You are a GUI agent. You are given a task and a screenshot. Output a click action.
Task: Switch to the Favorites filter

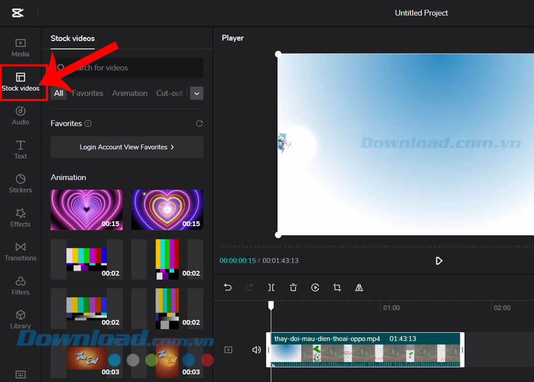[87, 93]
